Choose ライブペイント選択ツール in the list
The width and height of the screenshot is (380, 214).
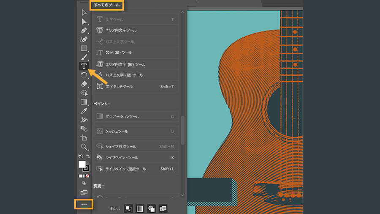[x=136, y=169]
